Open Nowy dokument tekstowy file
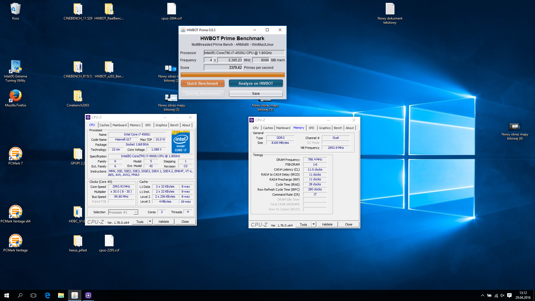The height and width of the screenshot is (301, 535). pos(390,13)
